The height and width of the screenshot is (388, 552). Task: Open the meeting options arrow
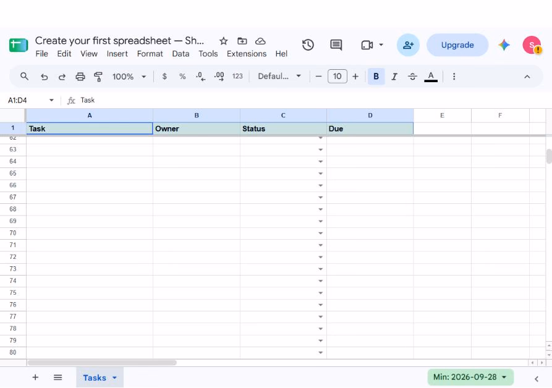click(381, 45)
